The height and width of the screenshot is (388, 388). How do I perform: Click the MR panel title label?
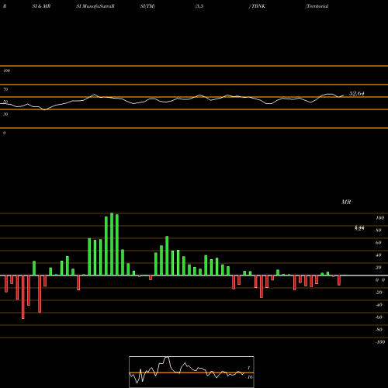(346, 202)
